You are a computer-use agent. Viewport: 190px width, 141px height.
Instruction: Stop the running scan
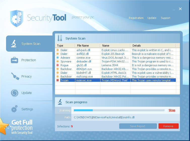tap(172, 110)
